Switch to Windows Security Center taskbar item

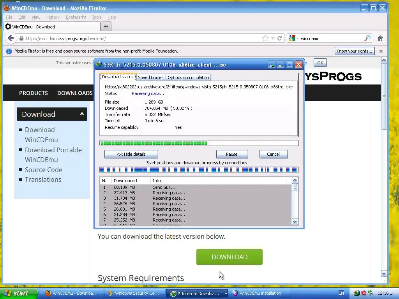(x=134, y=293)
